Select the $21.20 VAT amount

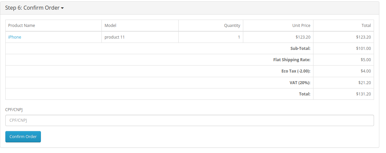click(x=364, y=83)
